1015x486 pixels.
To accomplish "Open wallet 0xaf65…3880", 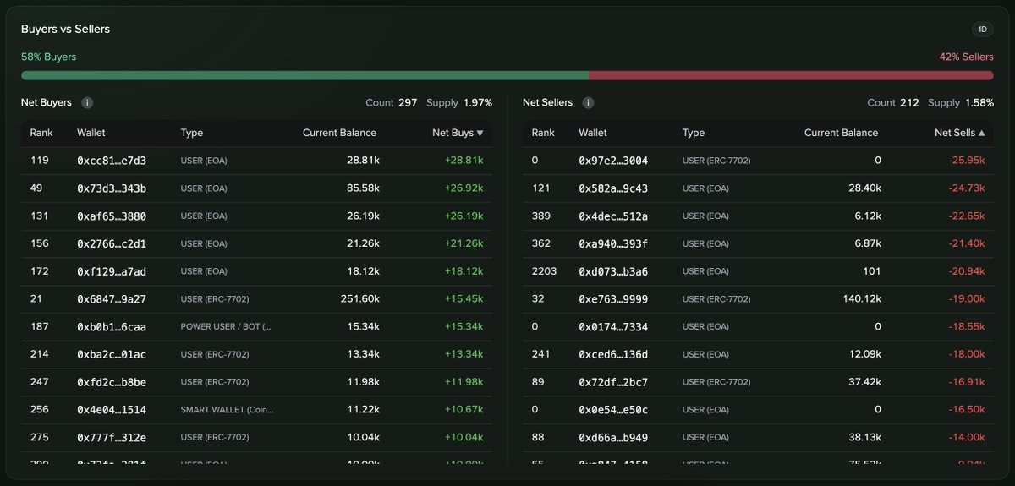I will [112, 216].
